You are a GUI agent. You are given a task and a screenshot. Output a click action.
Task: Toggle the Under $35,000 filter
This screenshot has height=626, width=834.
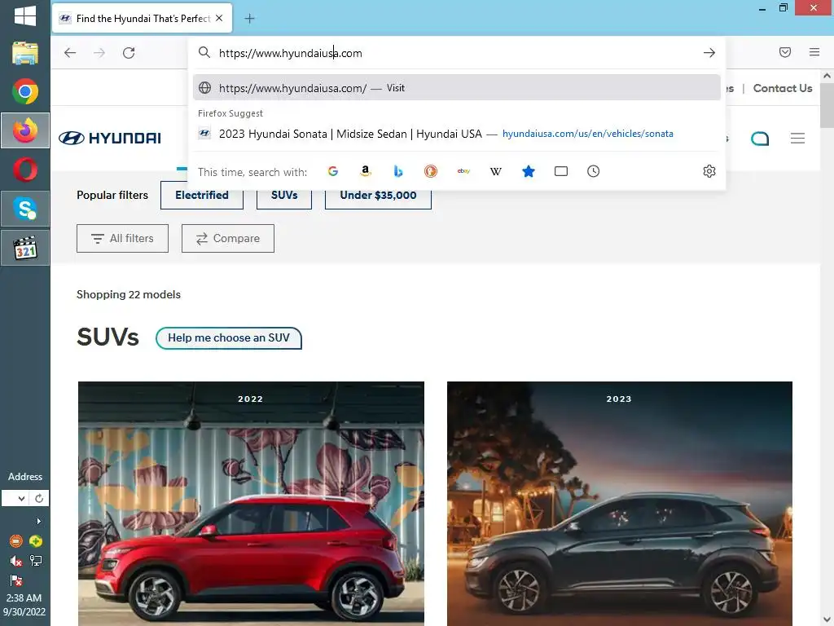click(378, 196)
